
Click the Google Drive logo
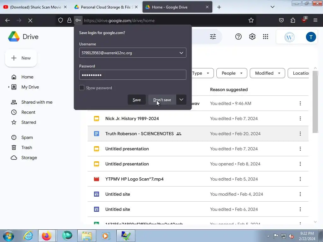pyautogui.click(x=14, y=37)
